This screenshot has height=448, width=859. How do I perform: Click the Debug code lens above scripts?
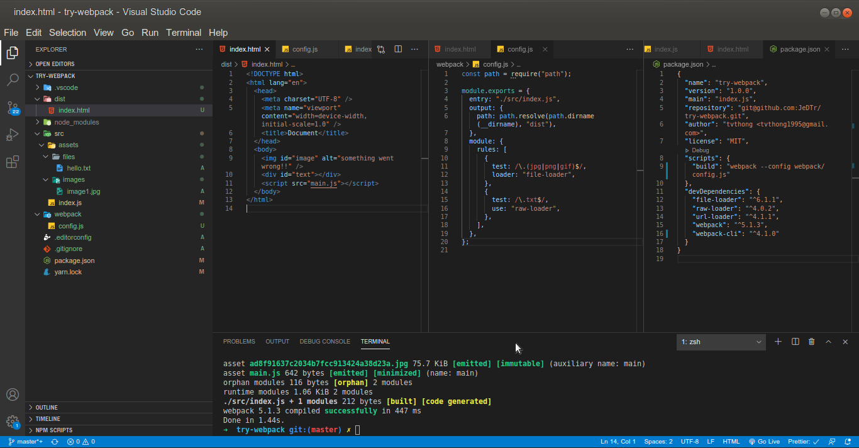pyautogui.click(x=700, y=150)
